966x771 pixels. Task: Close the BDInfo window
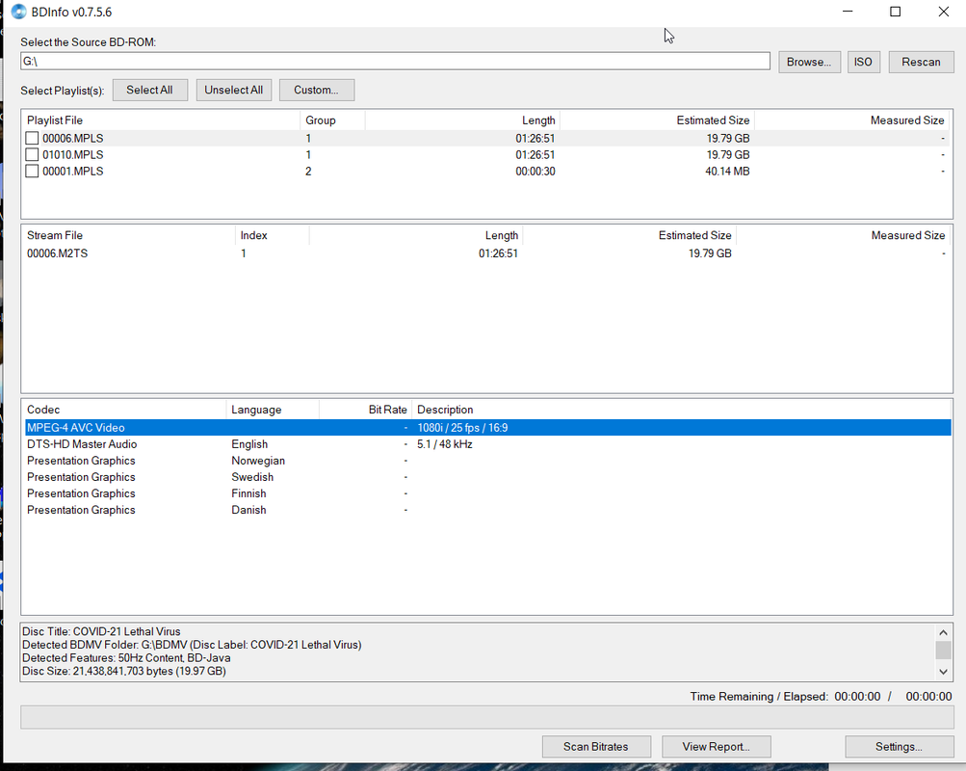pos(943,12)
